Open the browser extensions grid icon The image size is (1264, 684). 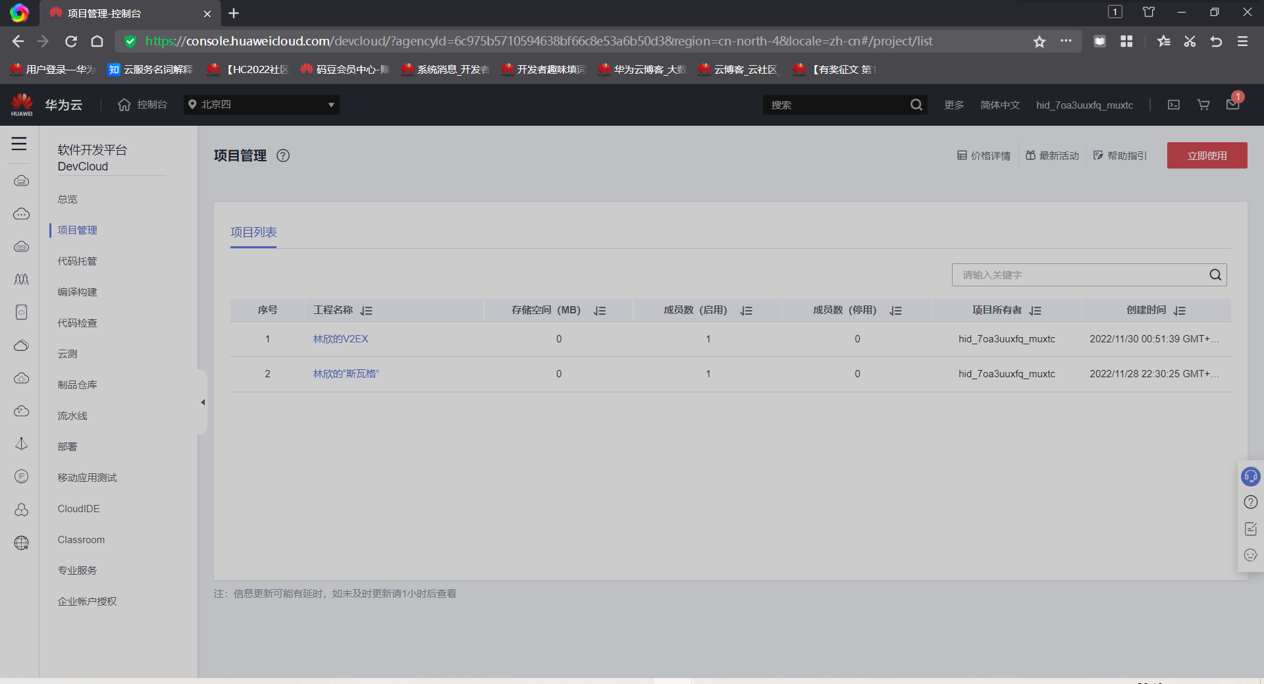(x=1126, y=41)
